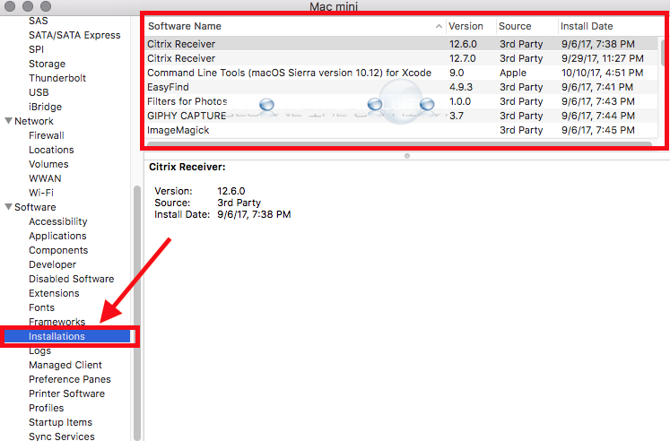Viewport: 670px width, 441px height.
Task: Open SAS in the sidebar
Action: click(x=39, y=21)
